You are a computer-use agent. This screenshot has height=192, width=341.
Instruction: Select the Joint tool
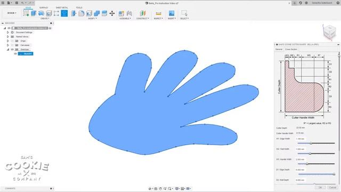click(x=129, y=13)
